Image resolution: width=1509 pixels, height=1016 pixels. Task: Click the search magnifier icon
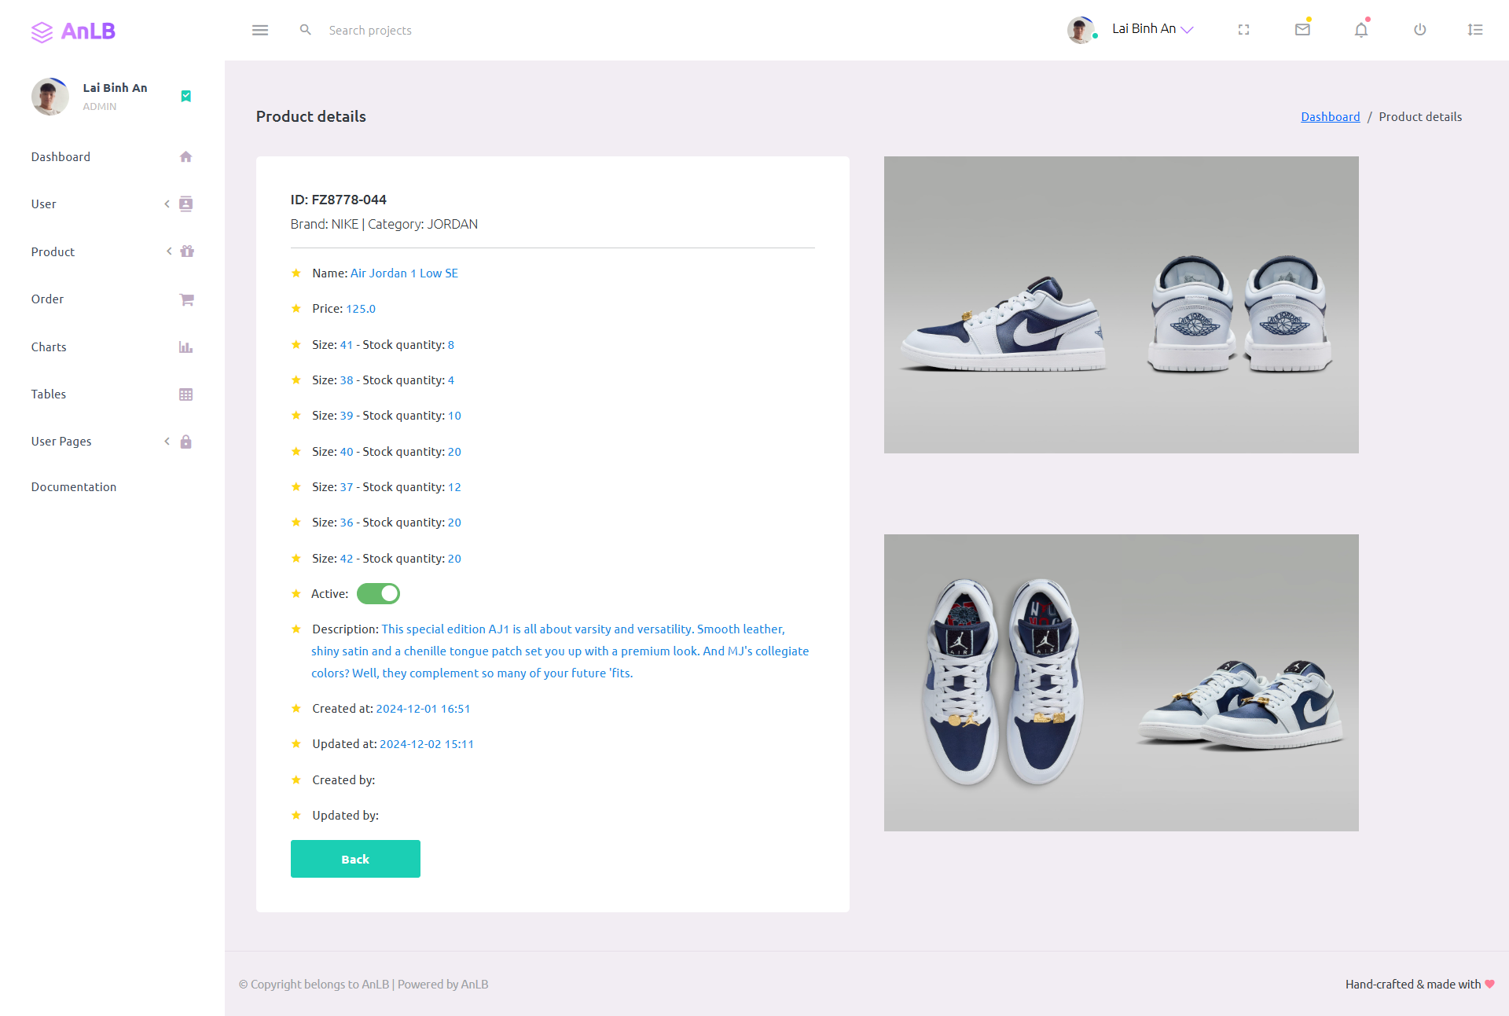point(306,30)
